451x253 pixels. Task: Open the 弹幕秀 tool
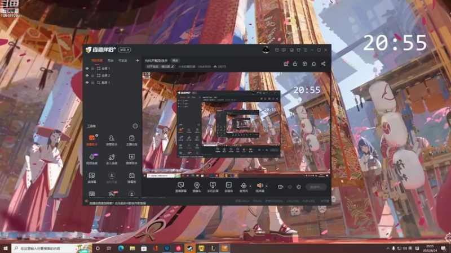131,178
